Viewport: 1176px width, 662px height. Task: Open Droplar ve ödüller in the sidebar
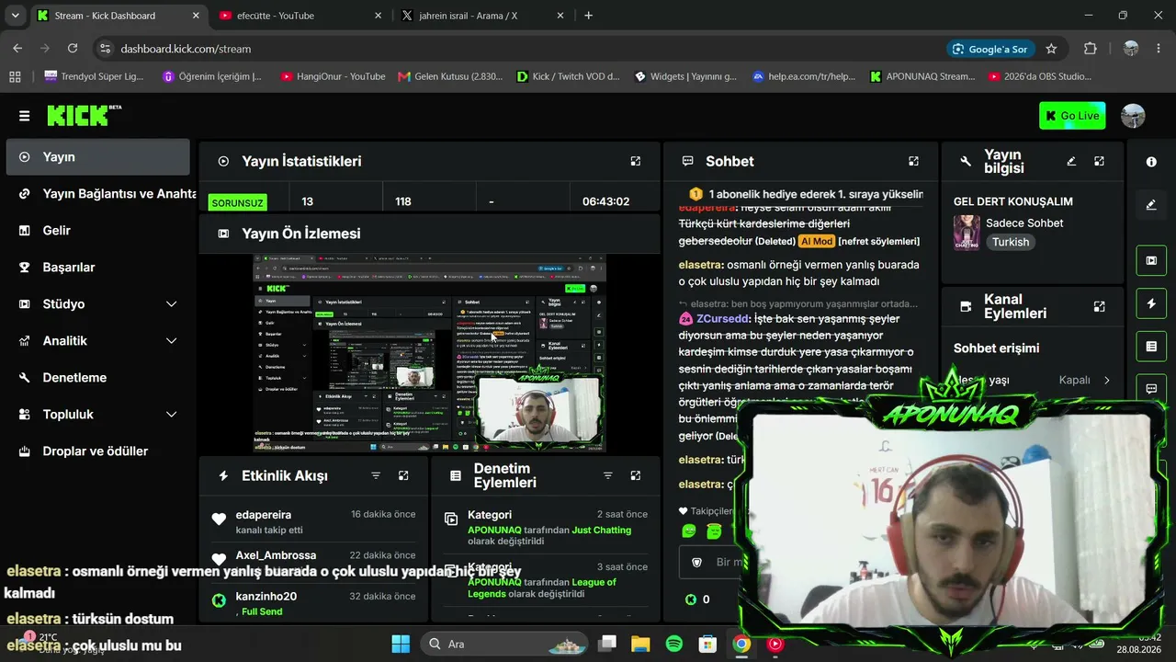[x=97, y=451]
